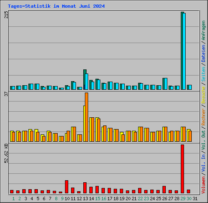Viewport: 208px width, 203px height.
Task: Click day label '22' on the x-axis
Action: click(140, 199)
